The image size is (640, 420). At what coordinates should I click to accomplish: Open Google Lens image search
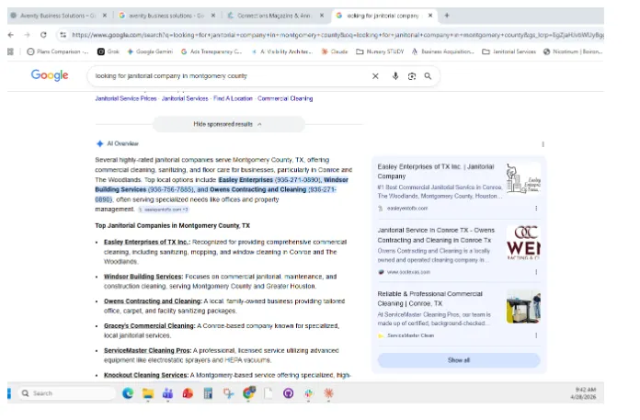pyautogui.click(x=412, y=76)
